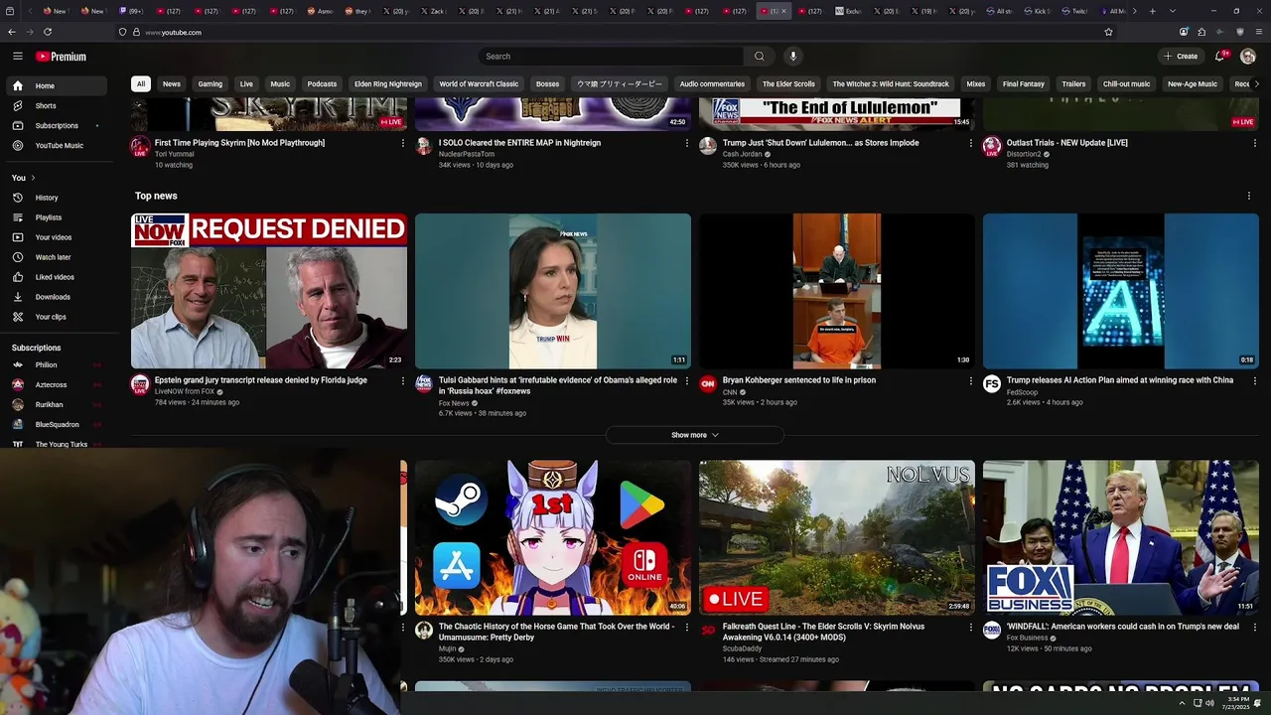Open Top news section options menu
This screenshot has width=1271, height=715.
pyautogui.click(x=1249, y=197)
